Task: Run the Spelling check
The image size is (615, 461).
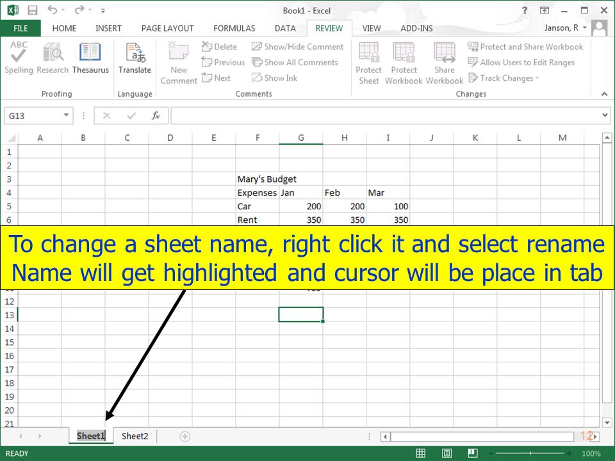Action: tap(19, 57)
